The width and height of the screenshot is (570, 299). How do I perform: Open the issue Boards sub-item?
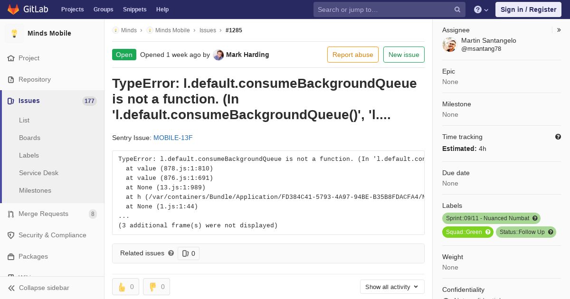(x=29, y=138)
